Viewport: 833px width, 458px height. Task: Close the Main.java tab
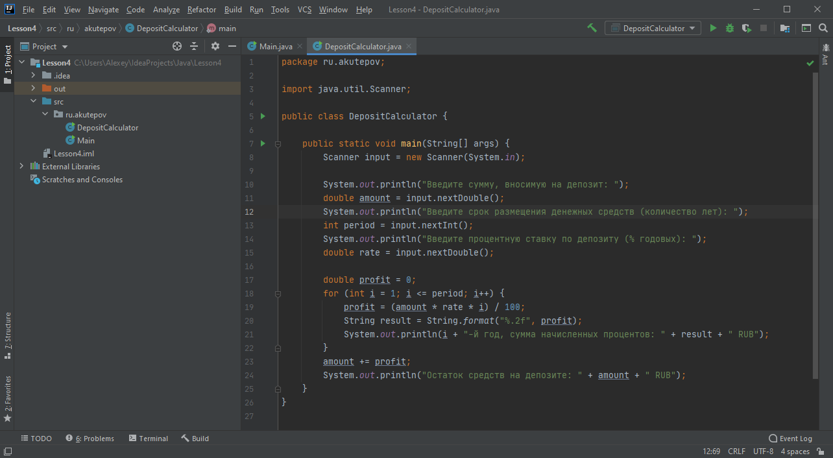tap(300, 47)
